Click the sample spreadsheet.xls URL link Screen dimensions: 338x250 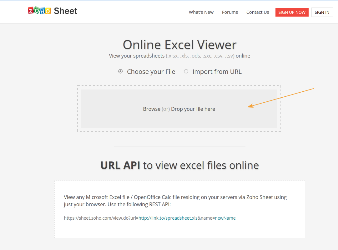tap(168, 218)
